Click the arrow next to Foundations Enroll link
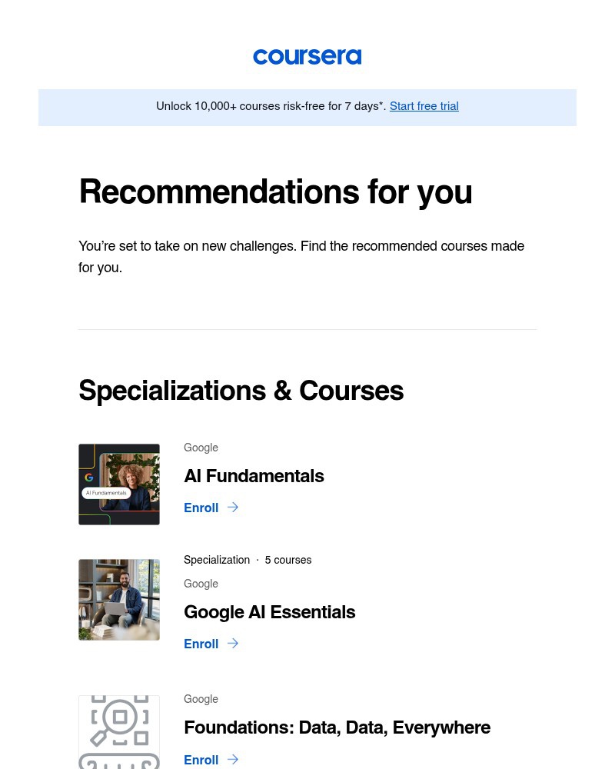 tap(232, 759)
